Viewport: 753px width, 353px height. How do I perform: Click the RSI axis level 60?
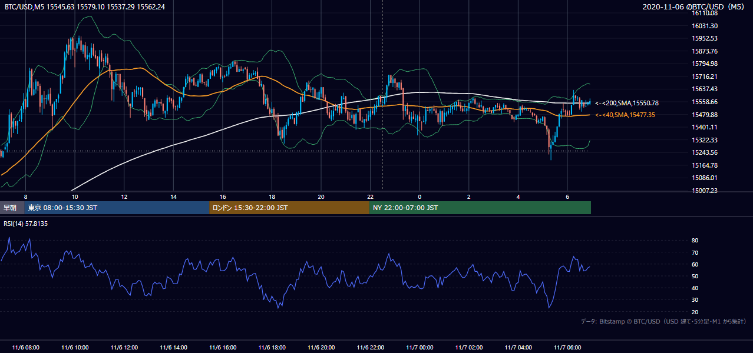point(695,264)
